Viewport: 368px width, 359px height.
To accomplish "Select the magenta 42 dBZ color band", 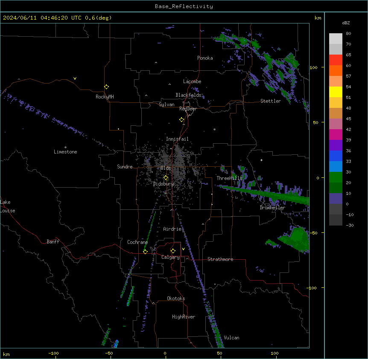I will tap(336, 134).
